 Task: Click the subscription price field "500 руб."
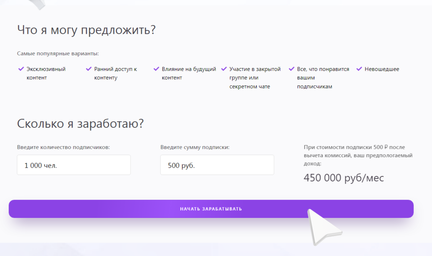point(217,165)
